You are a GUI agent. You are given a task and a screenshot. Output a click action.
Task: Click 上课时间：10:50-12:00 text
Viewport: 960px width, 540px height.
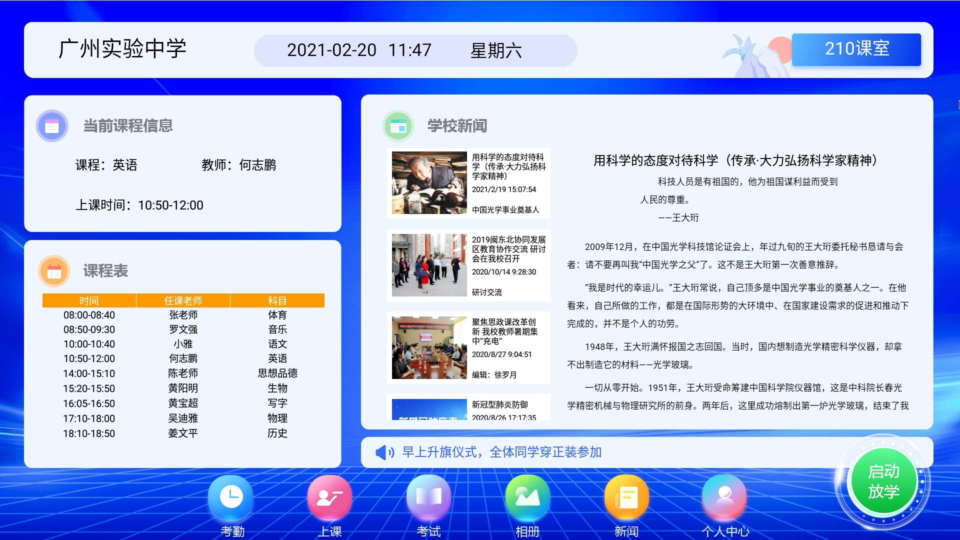click(139, 205)
